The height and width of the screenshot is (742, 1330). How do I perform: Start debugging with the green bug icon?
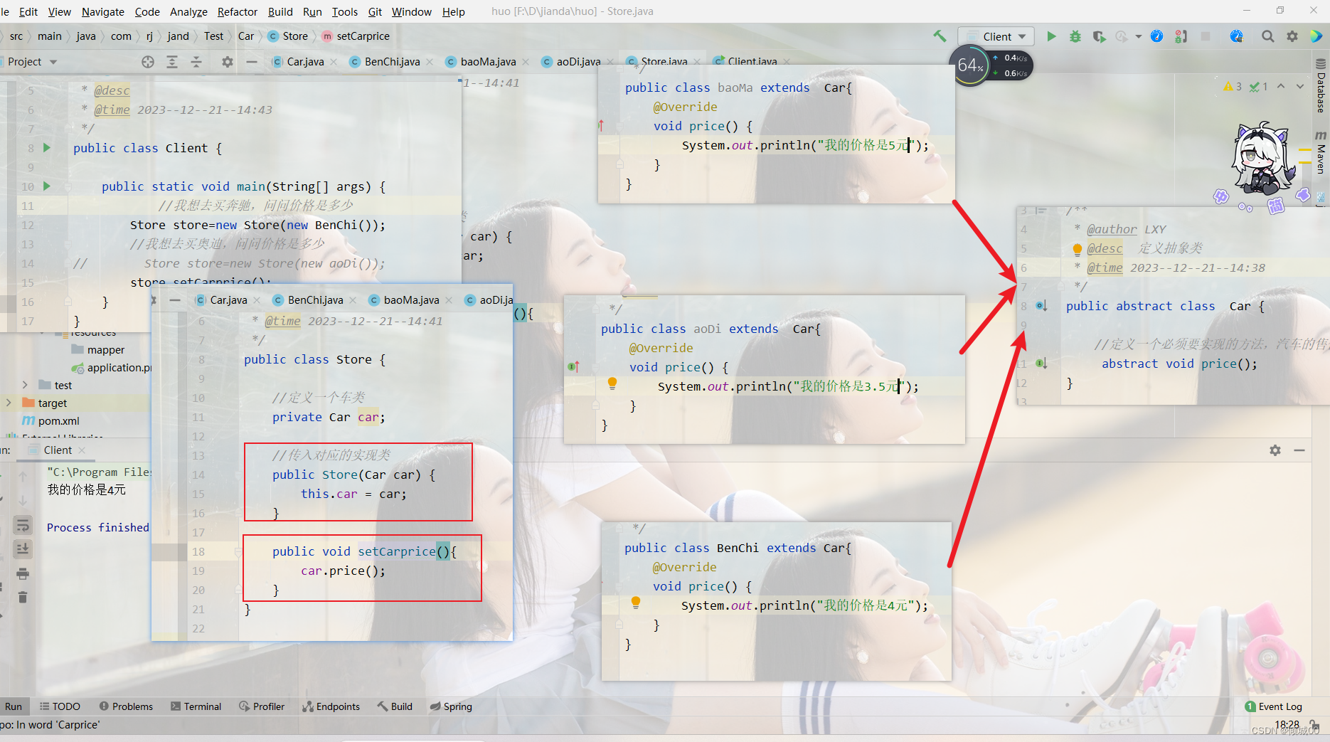[1075, 36]
